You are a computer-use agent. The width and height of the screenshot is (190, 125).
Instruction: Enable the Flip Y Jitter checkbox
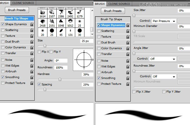(164, 92)
